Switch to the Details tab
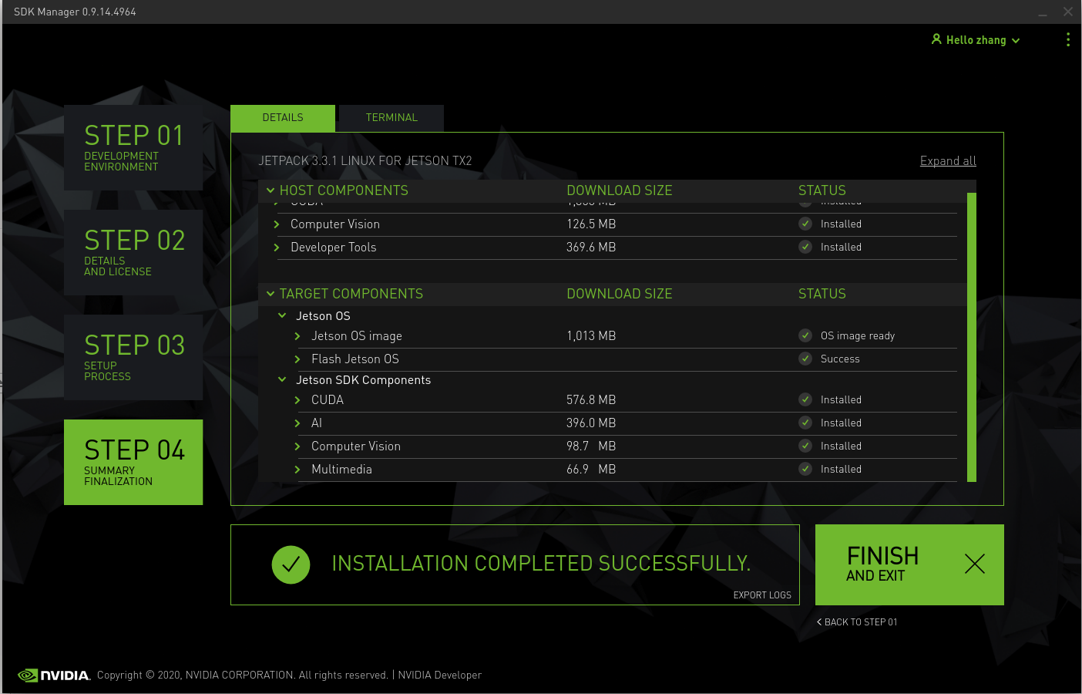 pos(283,118)
